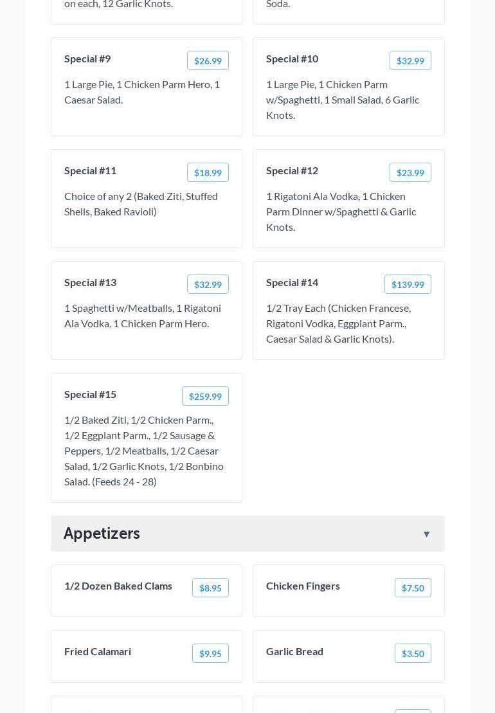Click the Special #12 description text

coord(341,212)
